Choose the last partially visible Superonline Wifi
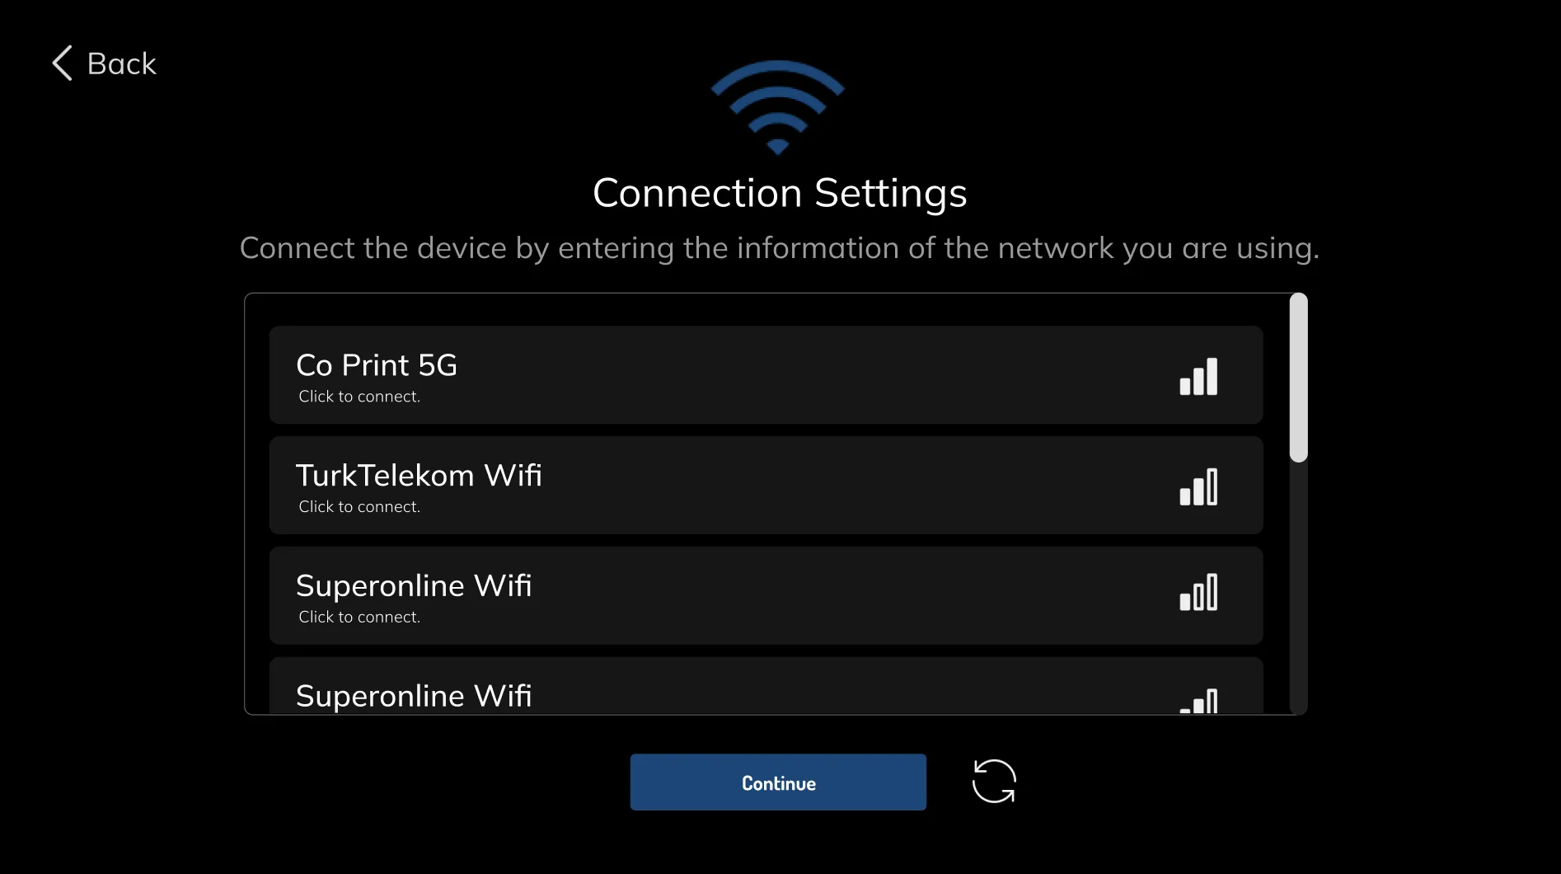The height and width of the screenshot is (874, 1561). coord(766,686)
